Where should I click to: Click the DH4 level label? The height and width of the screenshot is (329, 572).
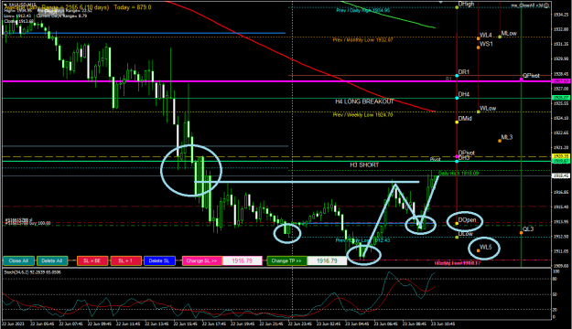pos(464,94)
